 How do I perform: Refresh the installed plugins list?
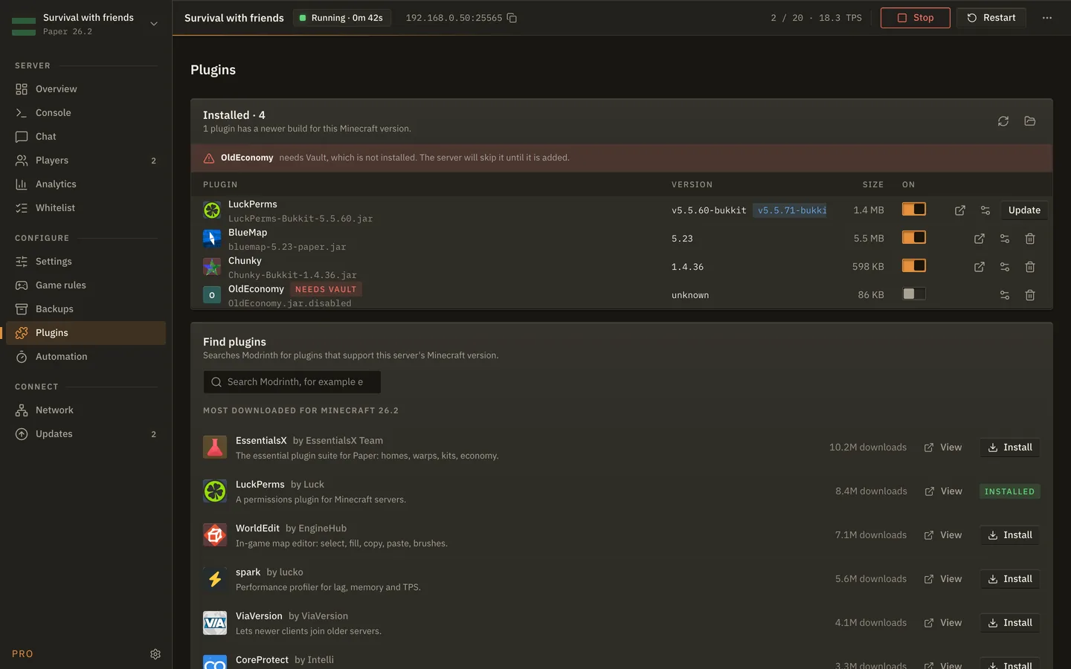(x=1003, y=121)
